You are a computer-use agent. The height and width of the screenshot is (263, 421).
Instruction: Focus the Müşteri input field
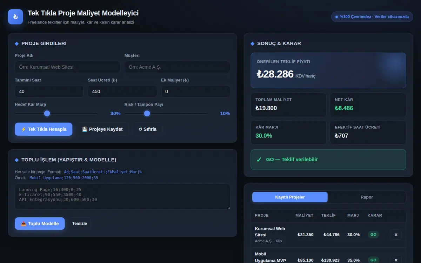[x=177, y=67]
